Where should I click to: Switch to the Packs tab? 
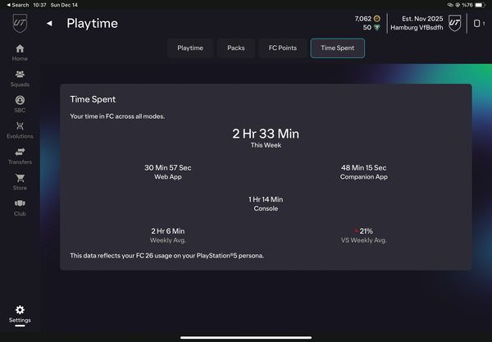236,48
